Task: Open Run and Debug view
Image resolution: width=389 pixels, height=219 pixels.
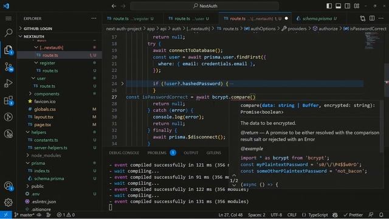Action: tap(9, 83)
